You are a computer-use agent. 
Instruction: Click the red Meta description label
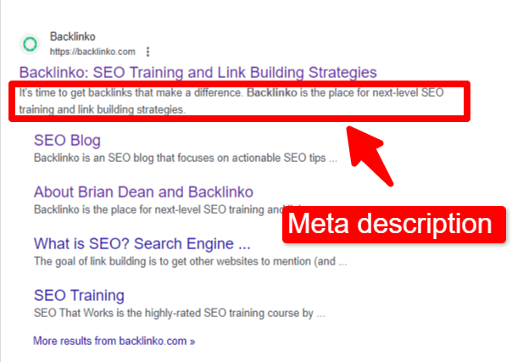[x=394, y=226]
